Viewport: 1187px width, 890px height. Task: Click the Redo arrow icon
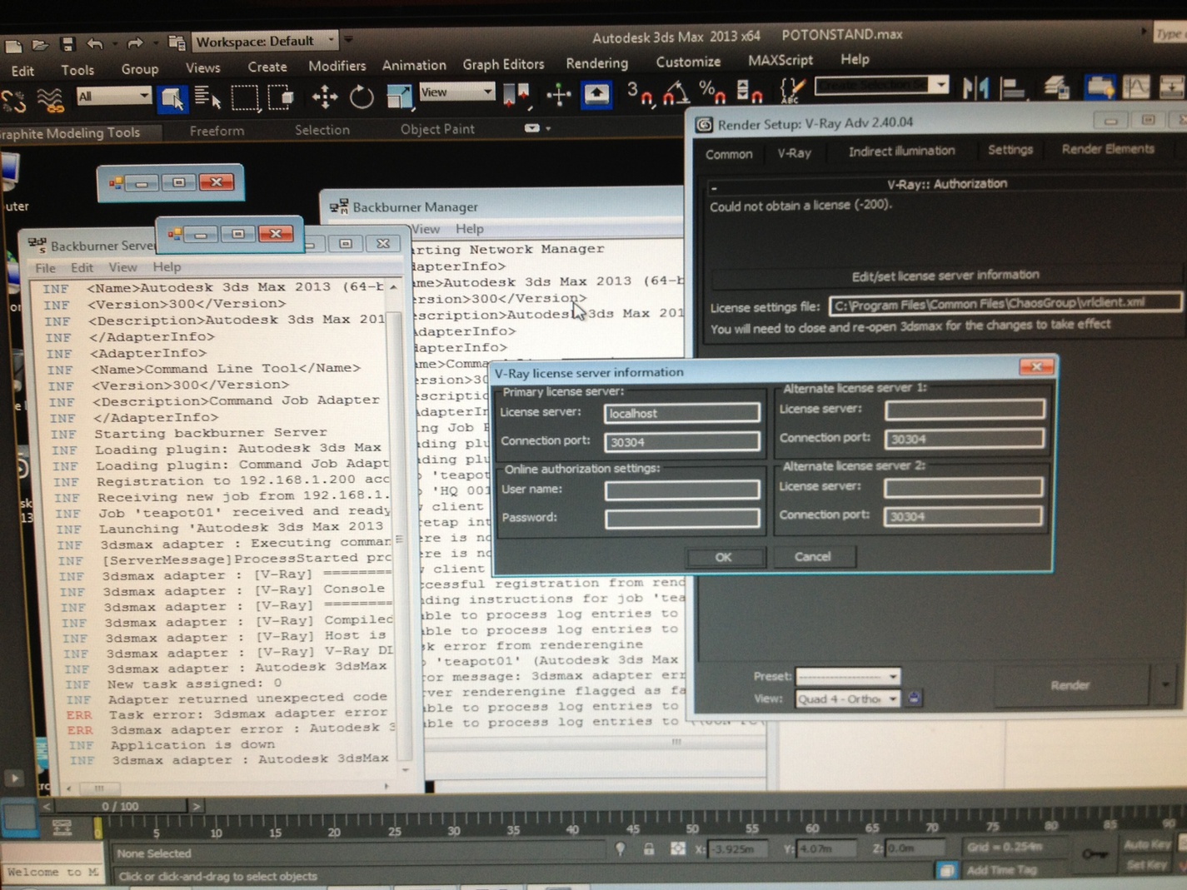(134, 42)
